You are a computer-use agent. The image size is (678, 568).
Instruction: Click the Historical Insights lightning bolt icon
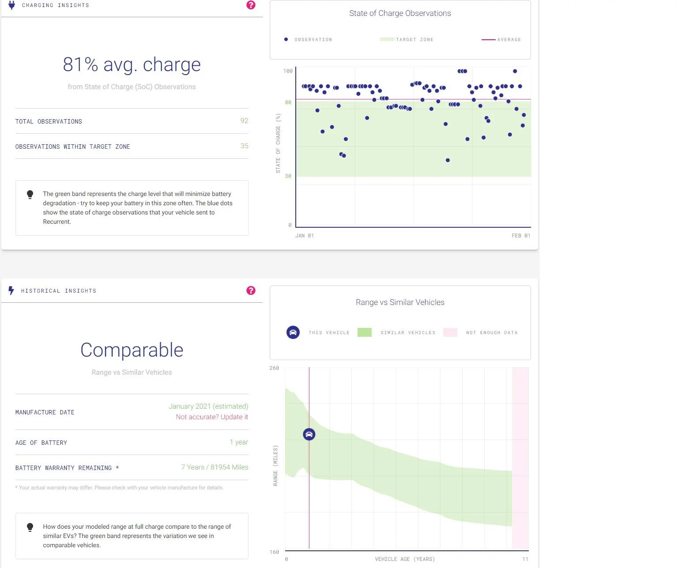pyautogui.click(x=11, y=290)
